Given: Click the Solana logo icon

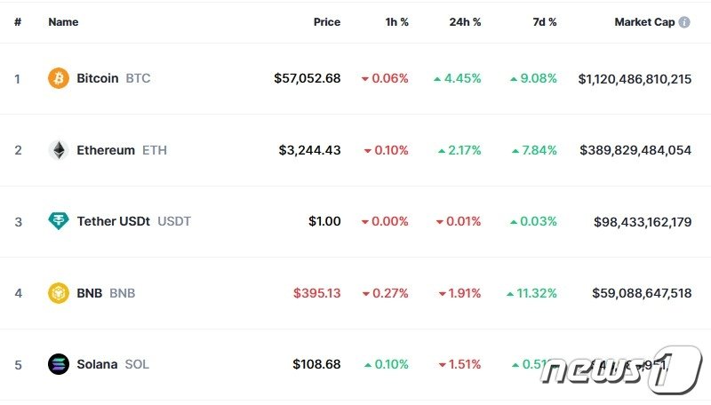Looking at the screenshot, I should pos(58,364).
